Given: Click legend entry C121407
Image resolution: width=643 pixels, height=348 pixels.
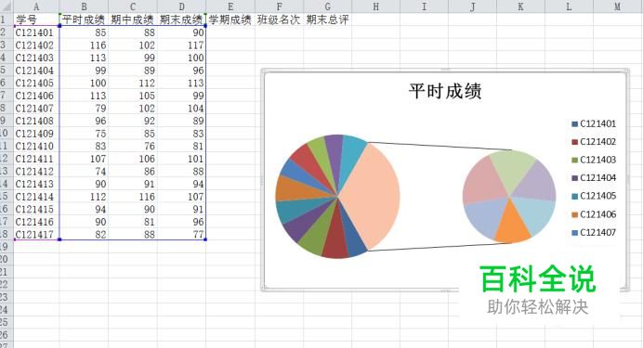Looking at the screenshot, I should point(594,232).
